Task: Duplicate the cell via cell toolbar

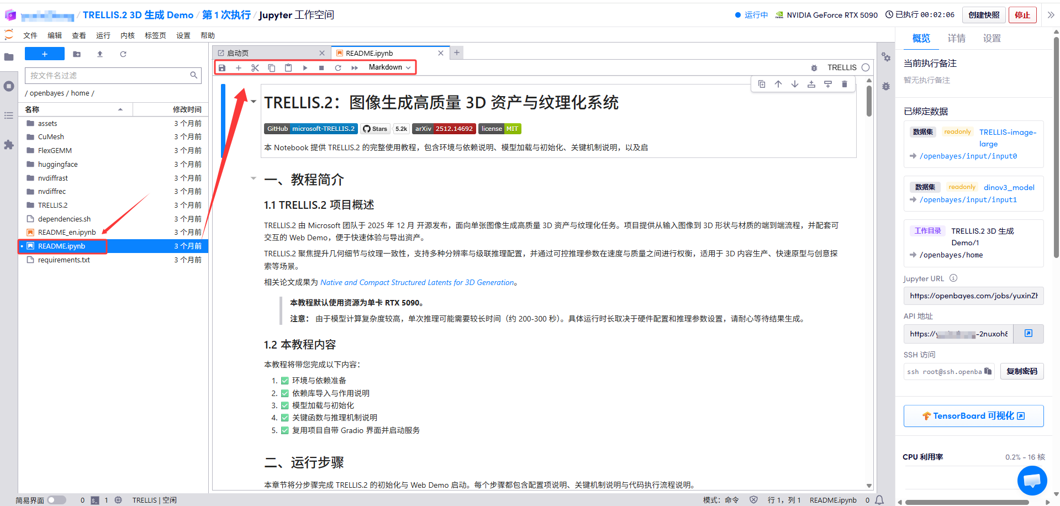Action: 762,84
